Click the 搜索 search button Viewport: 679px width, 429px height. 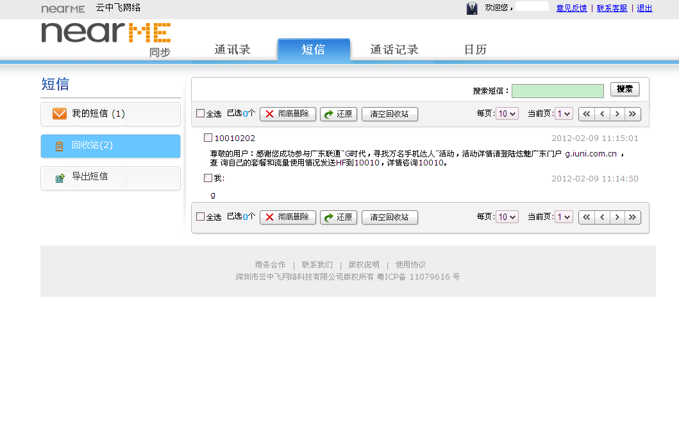[625, 89]
